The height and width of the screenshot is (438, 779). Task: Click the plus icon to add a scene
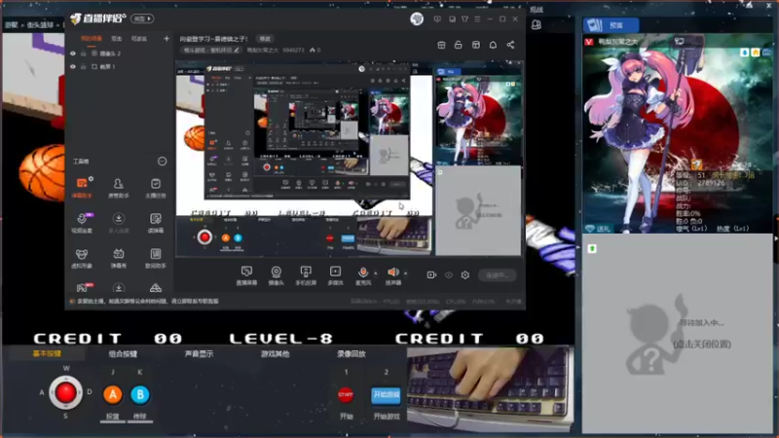pos(167,39)
